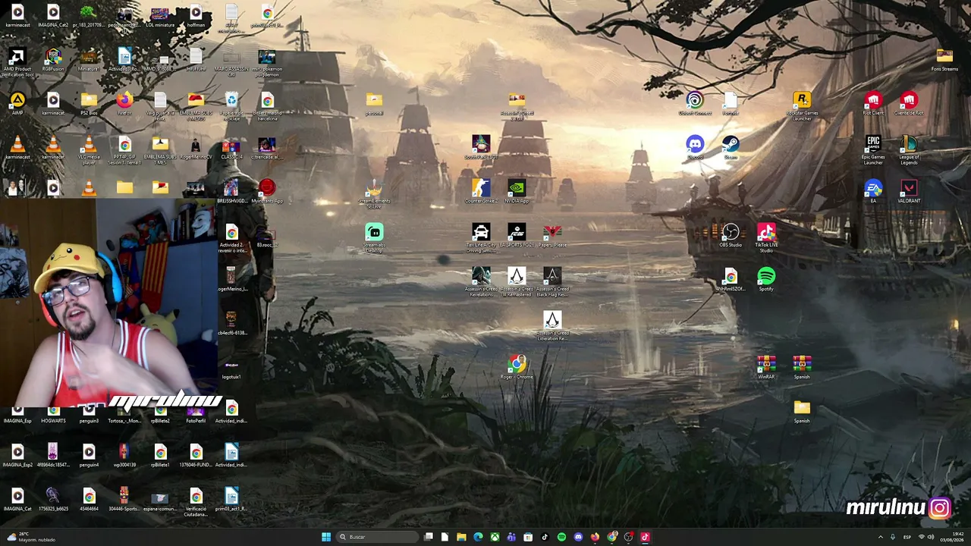Open the Papers, Please shortcut
971x546 pixels.
point(552,235)
